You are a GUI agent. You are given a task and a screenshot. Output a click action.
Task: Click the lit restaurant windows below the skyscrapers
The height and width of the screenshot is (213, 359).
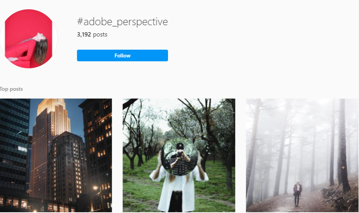(37, 204)
